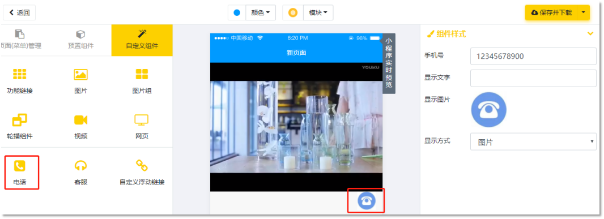Click the floating phone button in preview
This screenshot has height=219, width=604.
coord(367,200)
